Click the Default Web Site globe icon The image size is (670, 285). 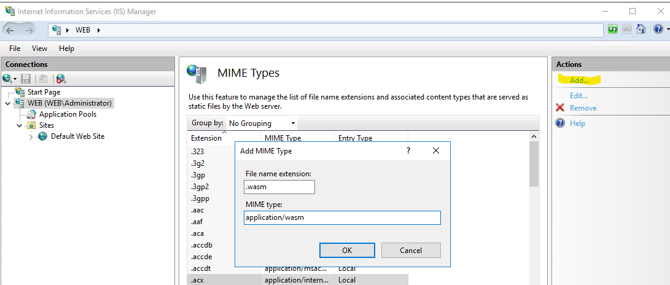(x=43, y=136)
